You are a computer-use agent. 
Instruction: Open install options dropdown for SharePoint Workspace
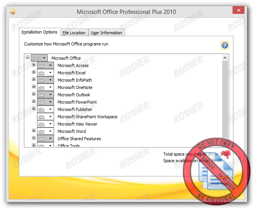[46, 117]
